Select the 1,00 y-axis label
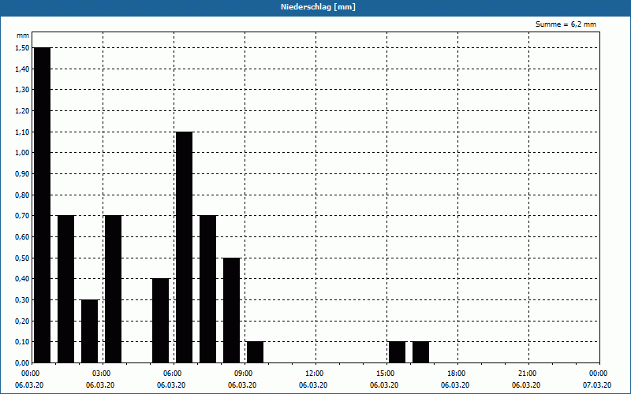 point(22,153)
